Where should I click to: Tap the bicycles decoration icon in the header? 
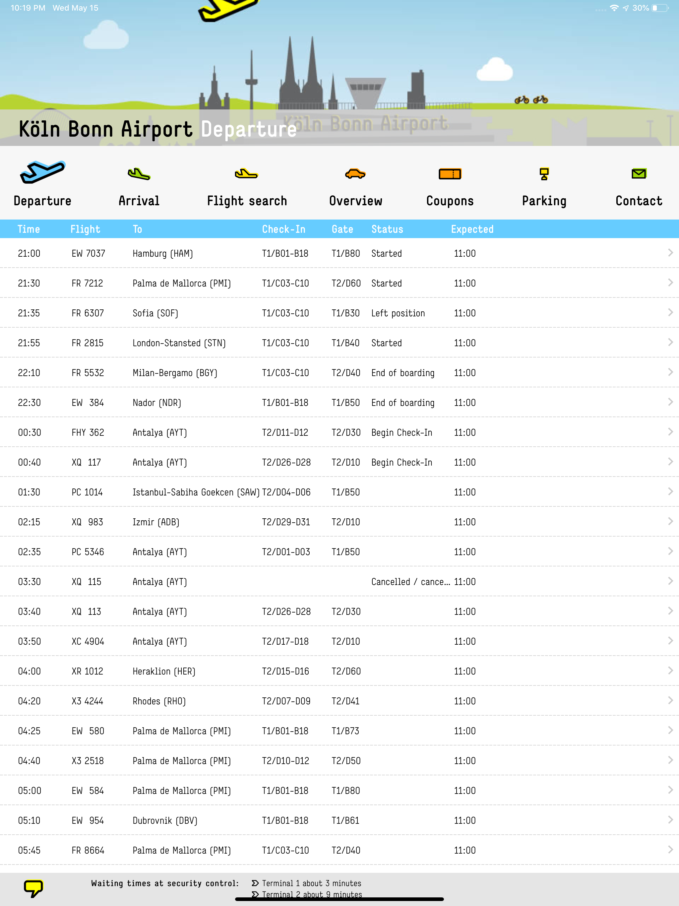(531, 99)
